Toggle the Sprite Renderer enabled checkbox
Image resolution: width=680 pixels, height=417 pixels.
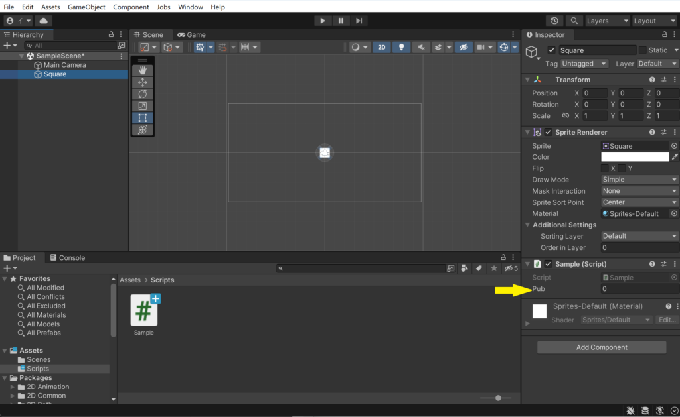click(548, 132)
